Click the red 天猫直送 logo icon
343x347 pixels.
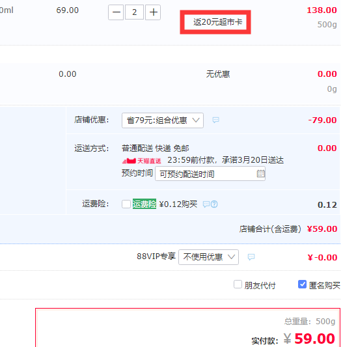pyautogui.click(x=130, y=161)
